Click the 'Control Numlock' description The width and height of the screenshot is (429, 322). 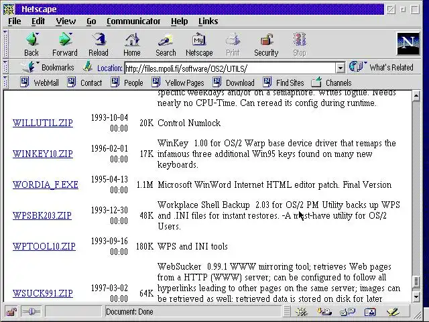click(189, 123)
